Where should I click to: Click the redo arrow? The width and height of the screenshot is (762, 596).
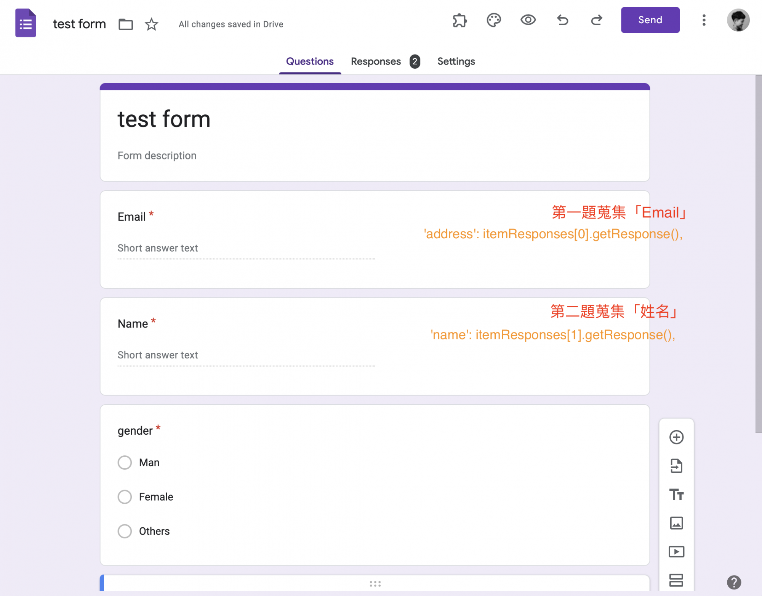coord(597,20)
